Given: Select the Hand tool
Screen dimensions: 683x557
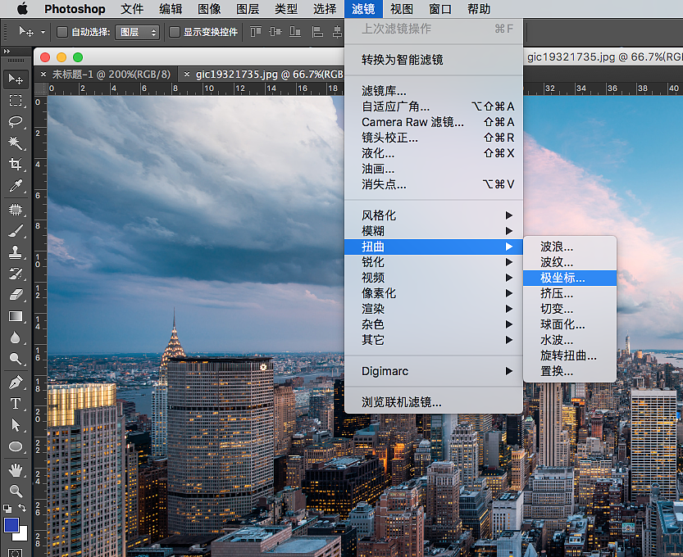Looking at the screenshot, I should click(16, 470).
